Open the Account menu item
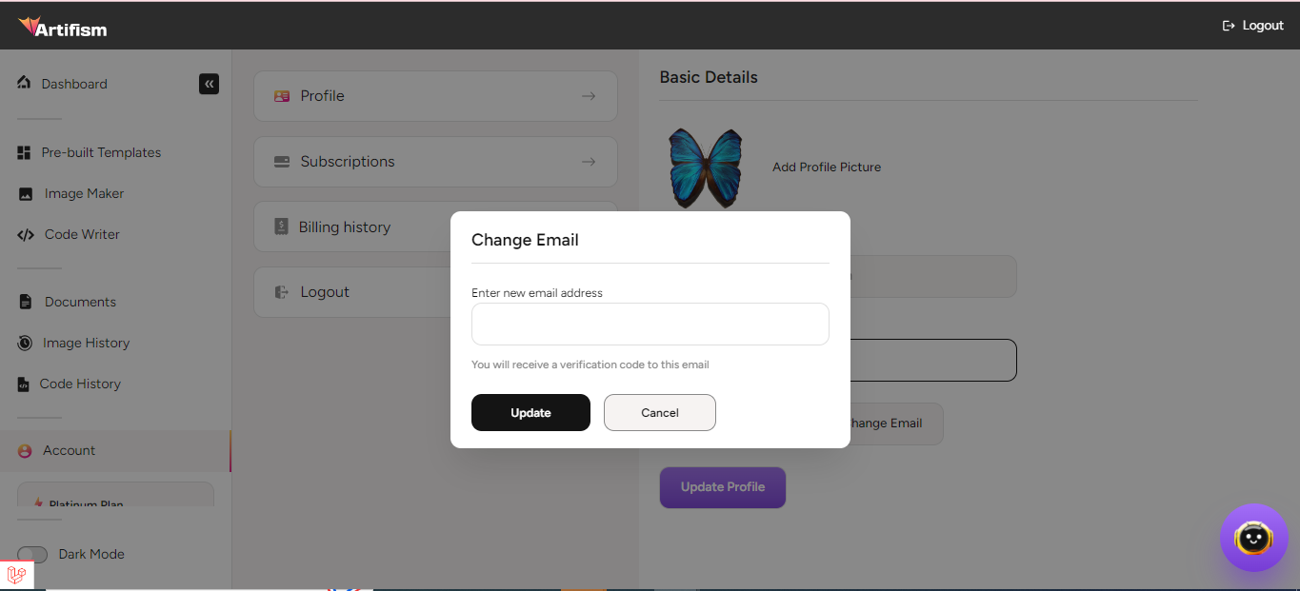 point(69,450)
